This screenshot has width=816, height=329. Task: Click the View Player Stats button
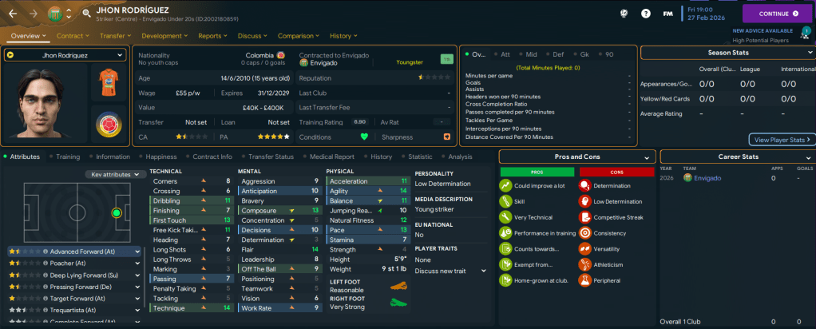[782, 140]
